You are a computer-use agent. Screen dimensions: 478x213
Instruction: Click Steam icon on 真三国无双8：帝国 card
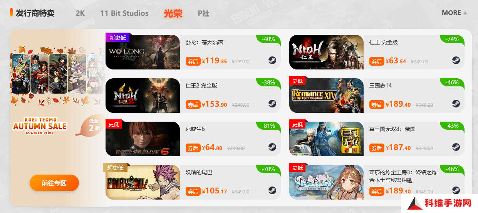click(456, 147)
